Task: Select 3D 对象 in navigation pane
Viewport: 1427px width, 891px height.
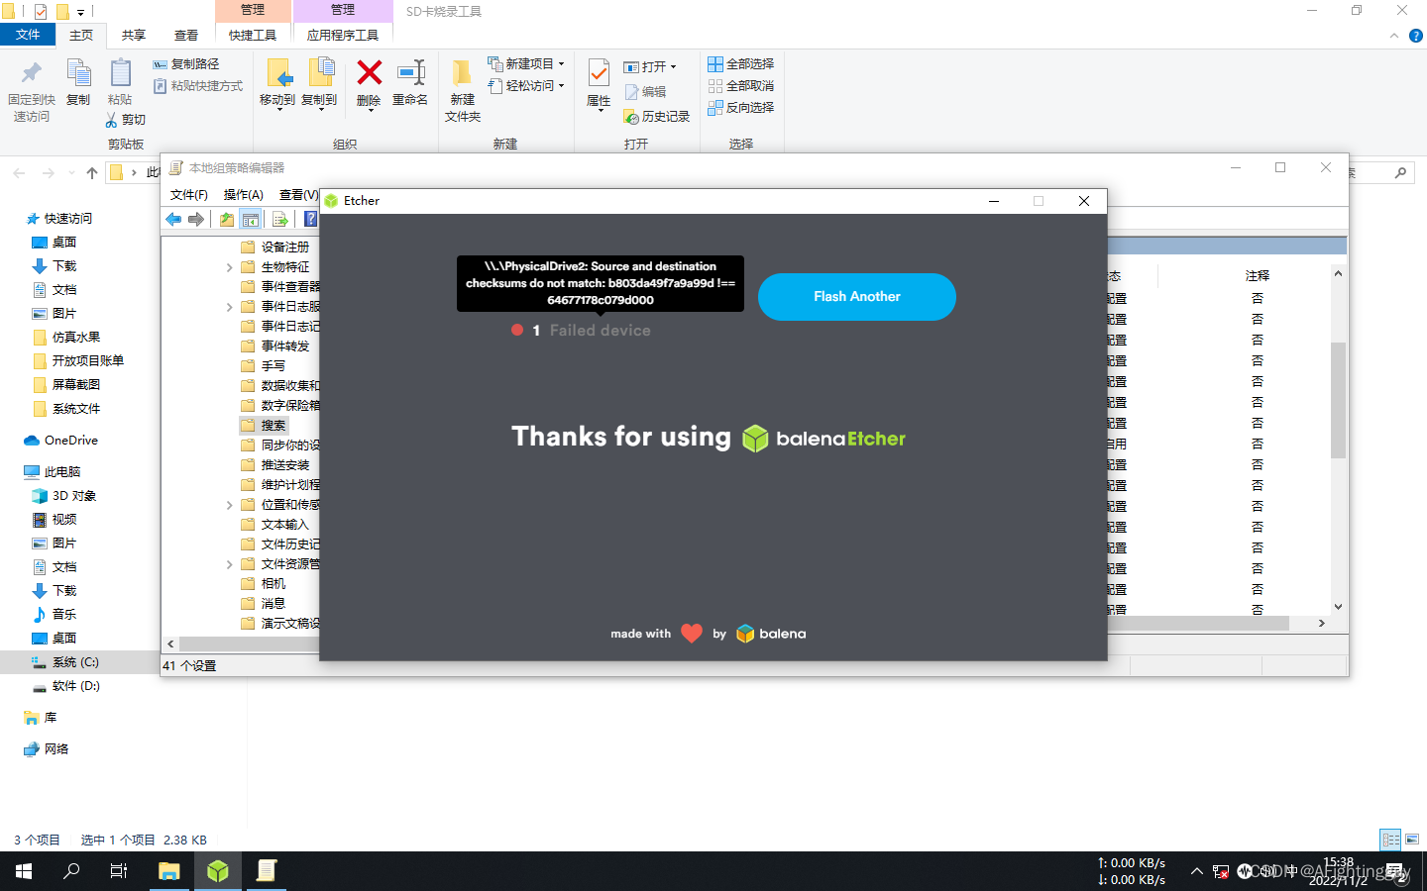Action: pos(64,496)
